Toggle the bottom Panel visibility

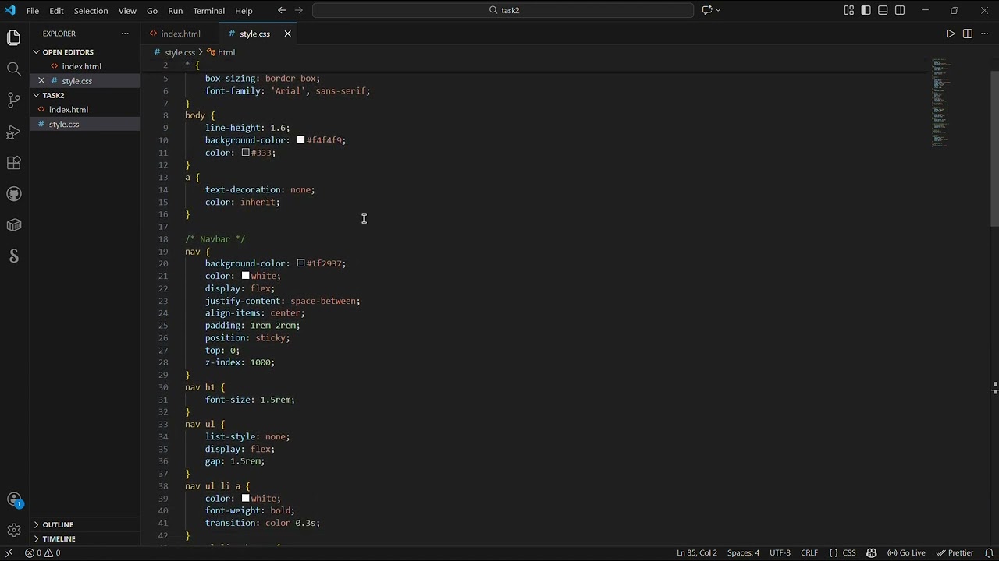coord(883,10)
